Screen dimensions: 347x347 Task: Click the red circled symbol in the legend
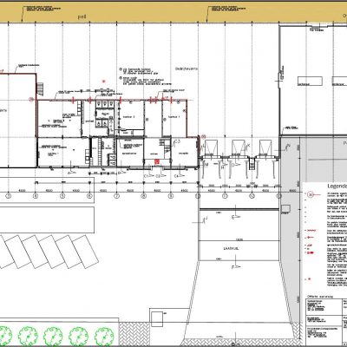(x=311, y=194)
